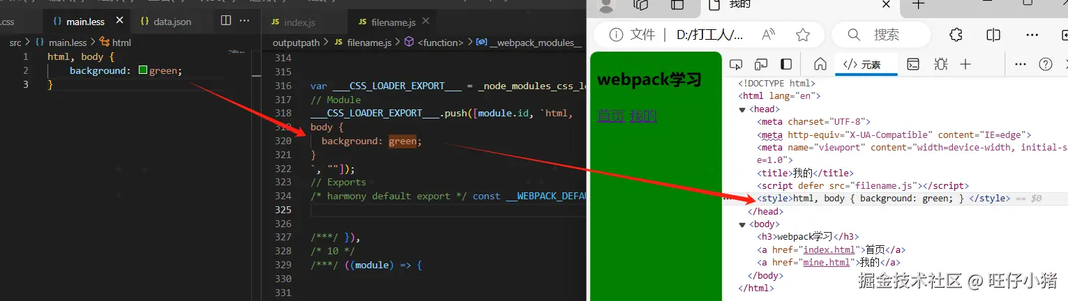Click line number 320 in filename.js
The height and width of the screenshot is (301, 1068).
coord(283,141)
